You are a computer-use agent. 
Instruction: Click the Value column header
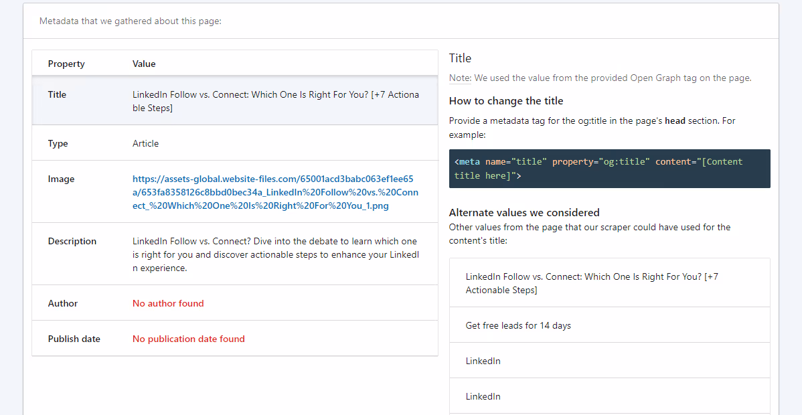pyautogui.click(x=144, y=64)
